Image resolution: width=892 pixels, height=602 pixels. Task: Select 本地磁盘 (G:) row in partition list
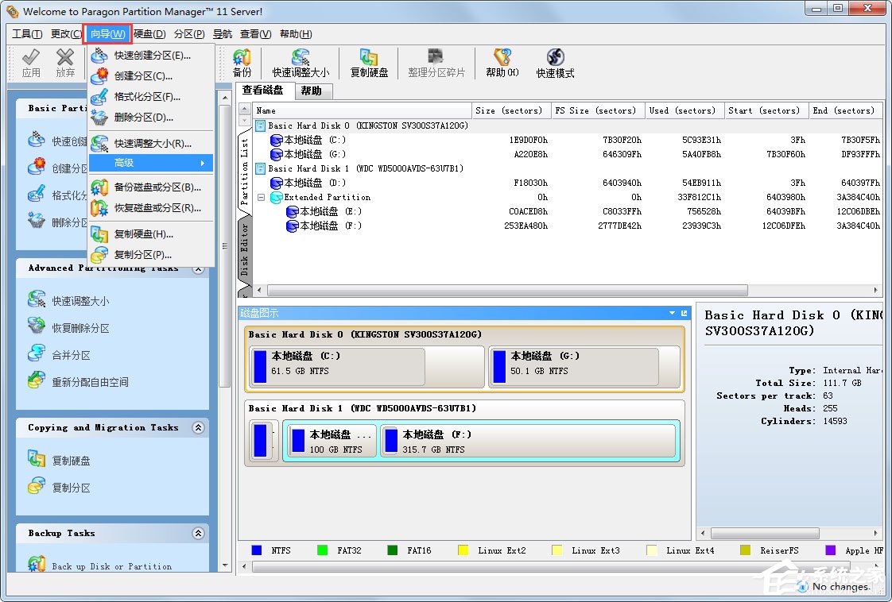coord(568,154)
